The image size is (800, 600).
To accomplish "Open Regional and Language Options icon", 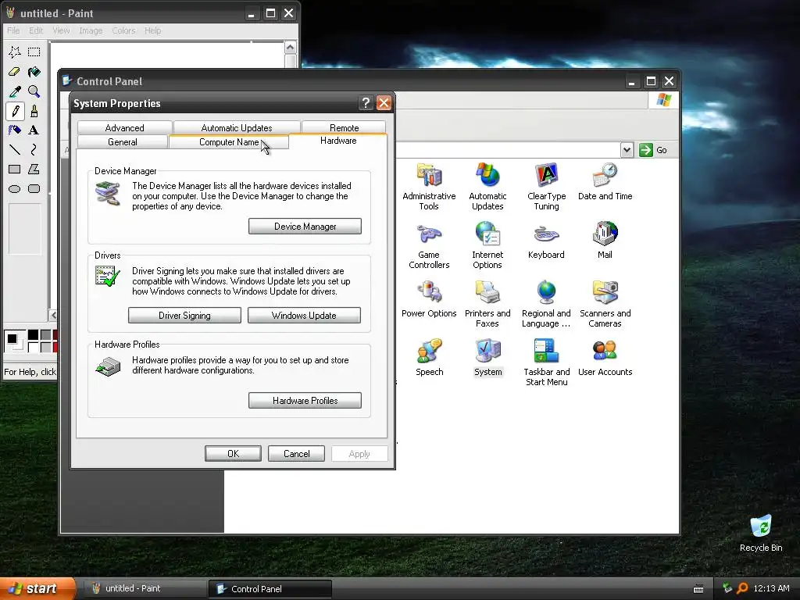I will [546, 304].
